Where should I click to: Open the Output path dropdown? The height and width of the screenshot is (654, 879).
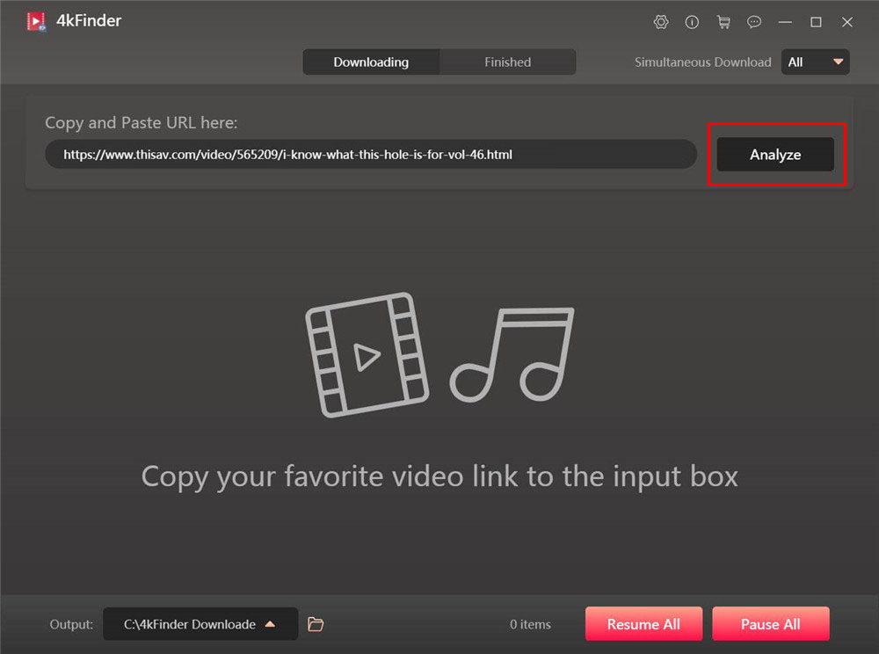200,624
